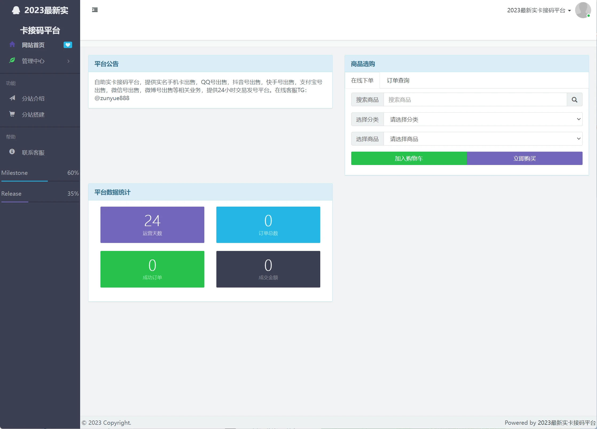Select the 在线下单 tab
This screenshot has width=597, height=429.
(362, 80)
